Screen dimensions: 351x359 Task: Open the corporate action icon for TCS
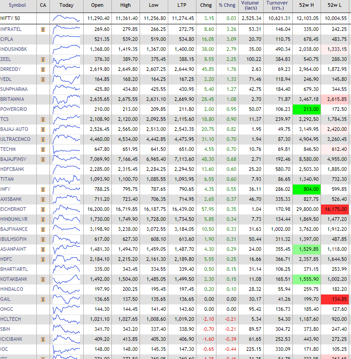(x=43, y=119)
